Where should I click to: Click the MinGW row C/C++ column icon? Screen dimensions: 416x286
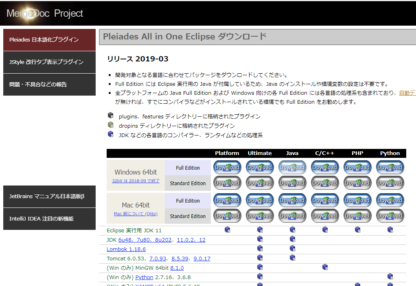point(325,267)
